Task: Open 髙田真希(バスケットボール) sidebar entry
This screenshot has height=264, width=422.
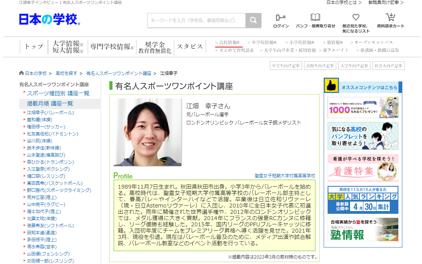Action: click(x=55, y=183)
